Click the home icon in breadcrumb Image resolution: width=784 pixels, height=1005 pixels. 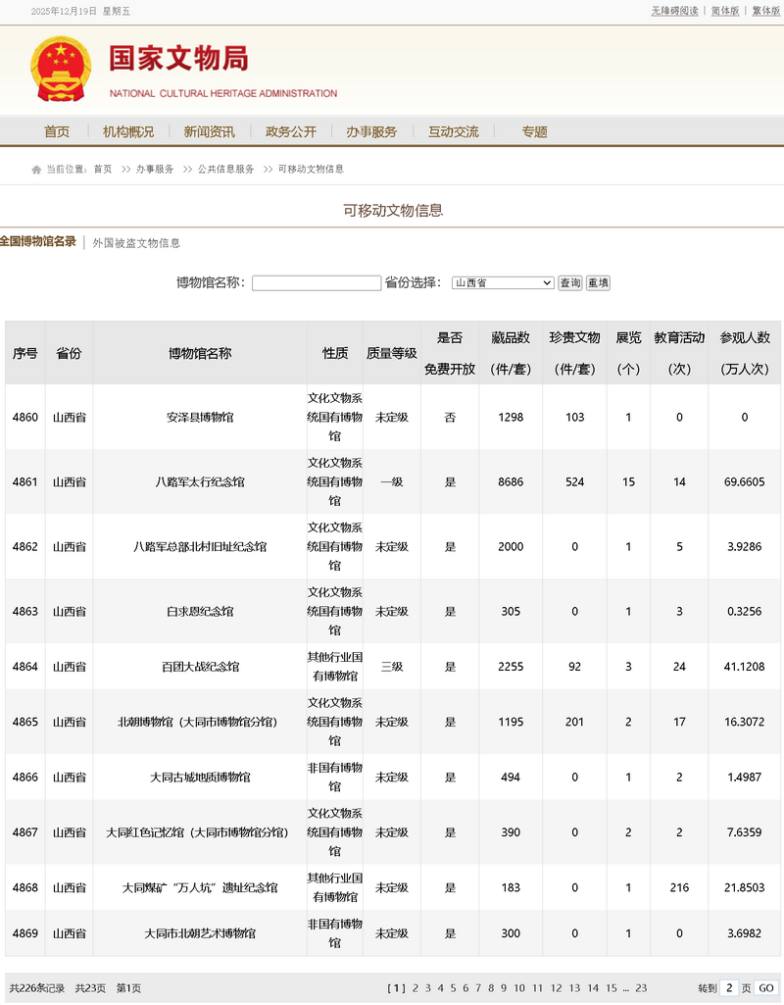(36, 170)
